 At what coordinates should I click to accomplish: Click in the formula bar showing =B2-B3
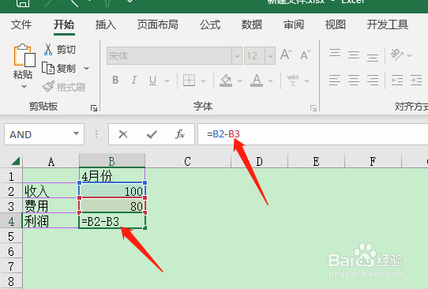point(313,134)
